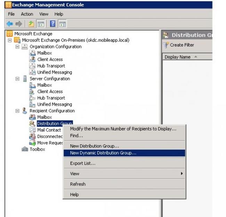This screenshot has width=226, height=217.
Task: Select the Distribution Group tree item
Action: 55,123
